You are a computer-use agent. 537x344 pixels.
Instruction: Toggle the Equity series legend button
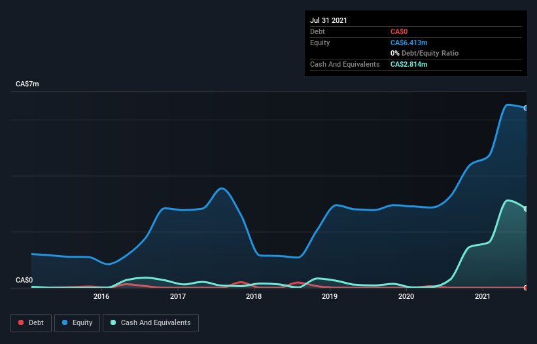pyautogui.click(x=77, y=323)
